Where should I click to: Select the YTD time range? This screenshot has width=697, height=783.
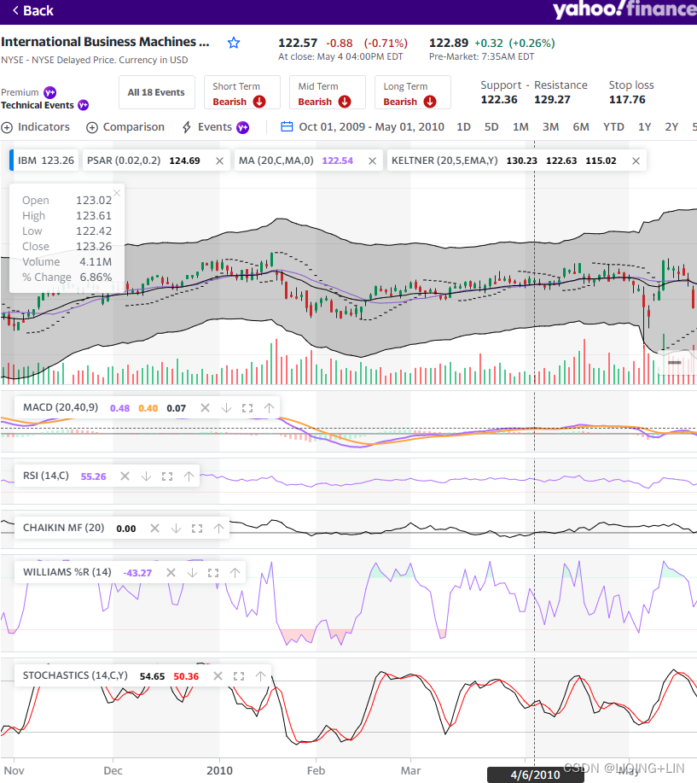[x=613, y=127]
